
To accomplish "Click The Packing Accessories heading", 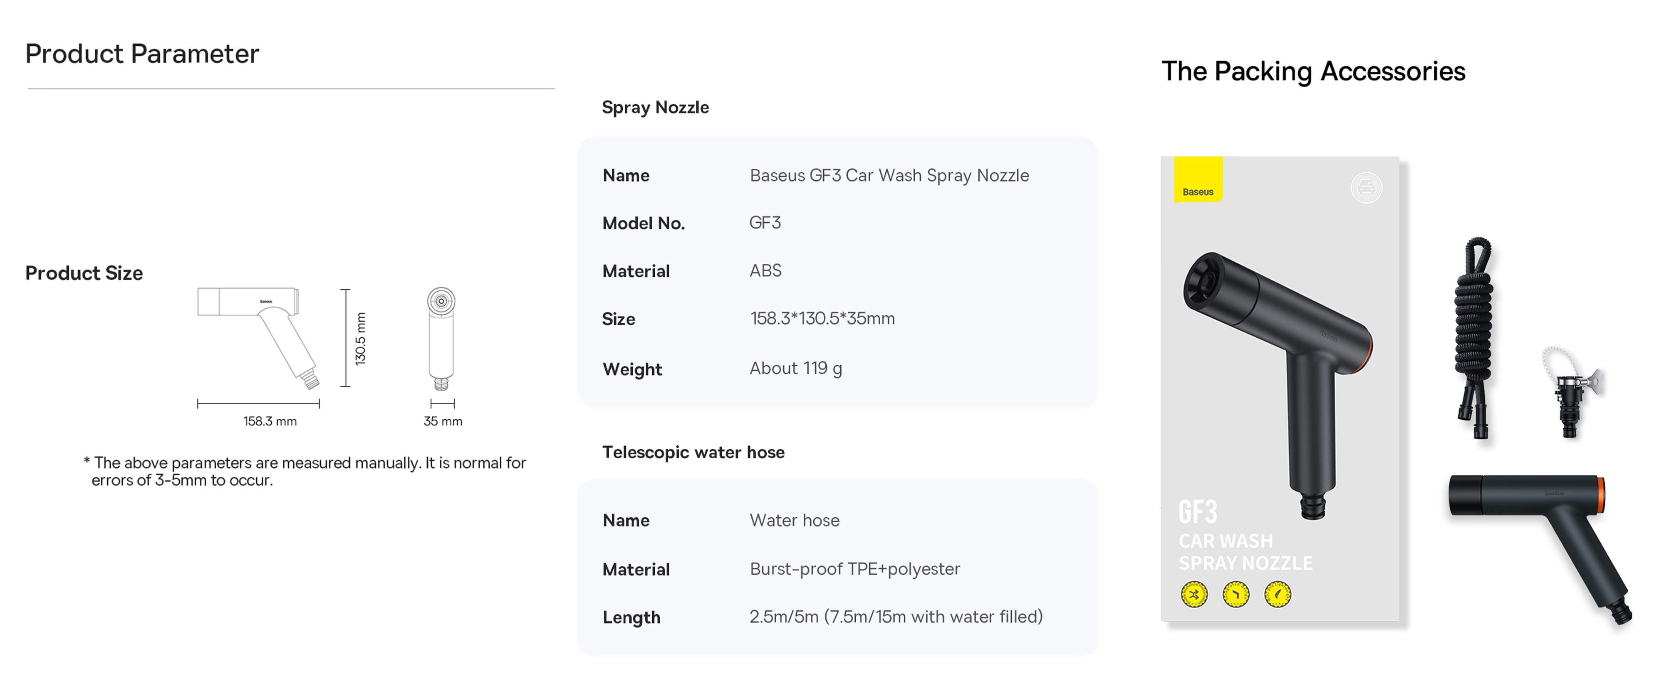I will point(1313,71).
